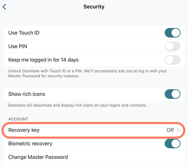Viewport: 188px width, 166px height.
Task: Tap the Use Touch ID label
Action: [x=24, y=33]
